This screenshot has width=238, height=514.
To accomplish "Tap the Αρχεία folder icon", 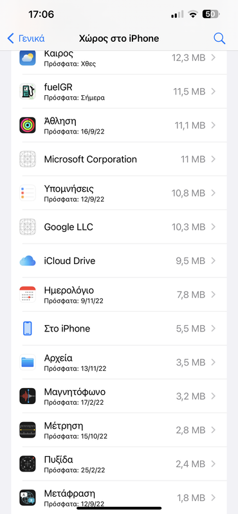I will coord(28,362).
